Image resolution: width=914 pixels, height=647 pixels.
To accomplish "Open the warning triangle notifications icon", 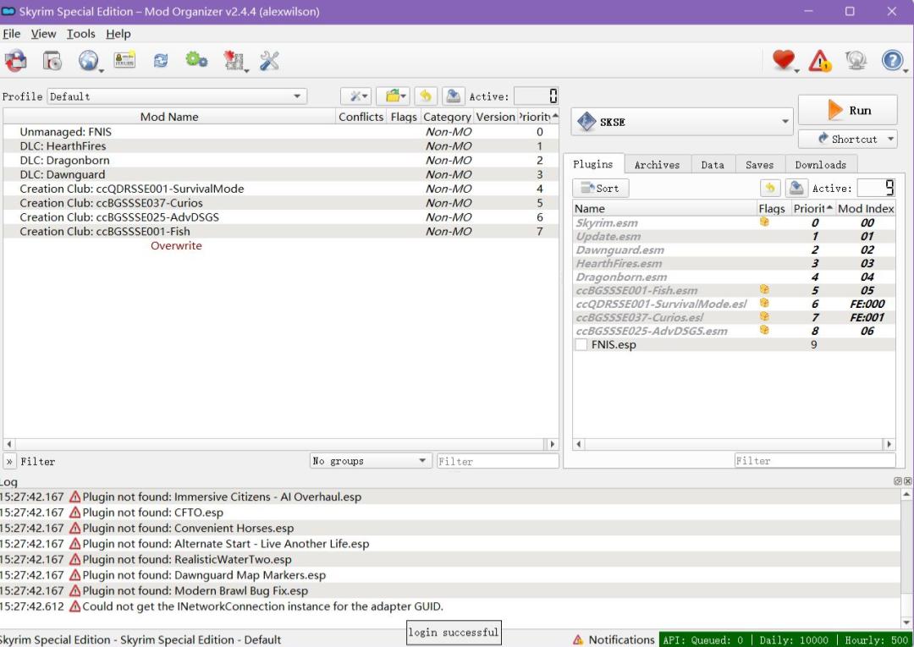I will [819, 61].
